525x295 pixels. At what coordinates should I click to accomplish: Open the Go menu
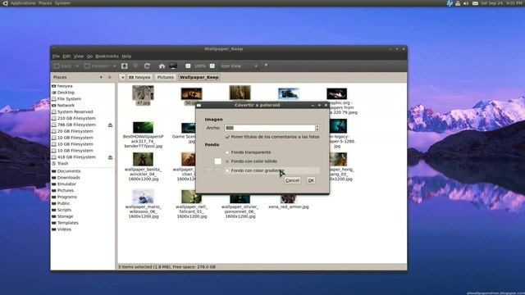click(89, 57)
